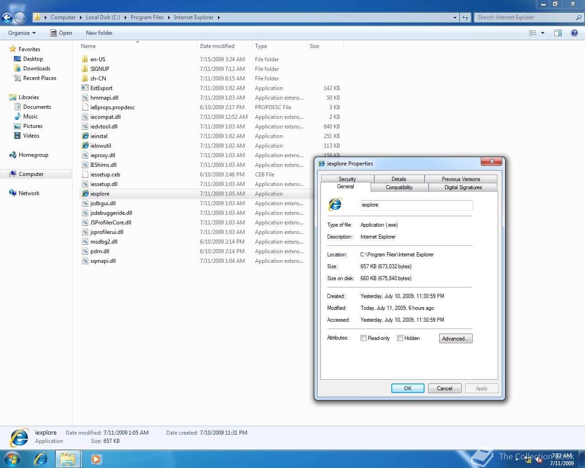The image size is (585, 468).
Task: Select the en-US folder icon
Action: click(x=85, y=59)
